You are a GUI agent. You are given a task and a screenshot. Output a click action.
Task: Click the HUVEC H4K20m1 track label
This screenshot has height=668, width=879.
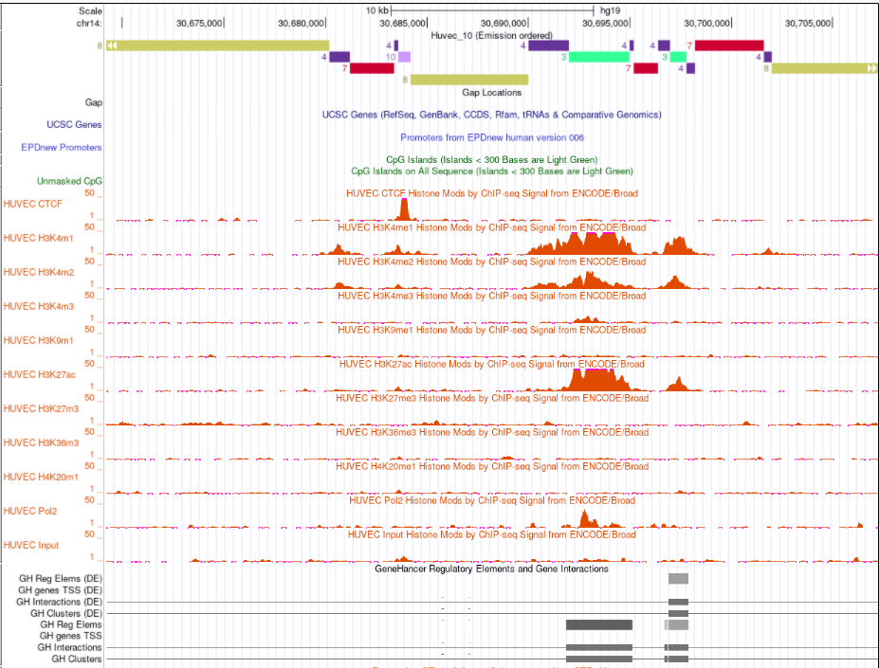pyautogui.click(x=41, y=477)
